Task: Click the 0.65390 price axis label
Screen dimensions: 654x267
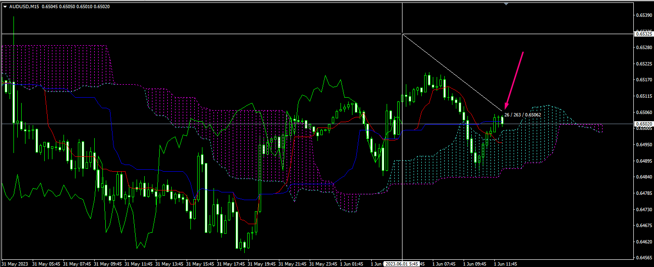Action: click(x=644, y=15)
